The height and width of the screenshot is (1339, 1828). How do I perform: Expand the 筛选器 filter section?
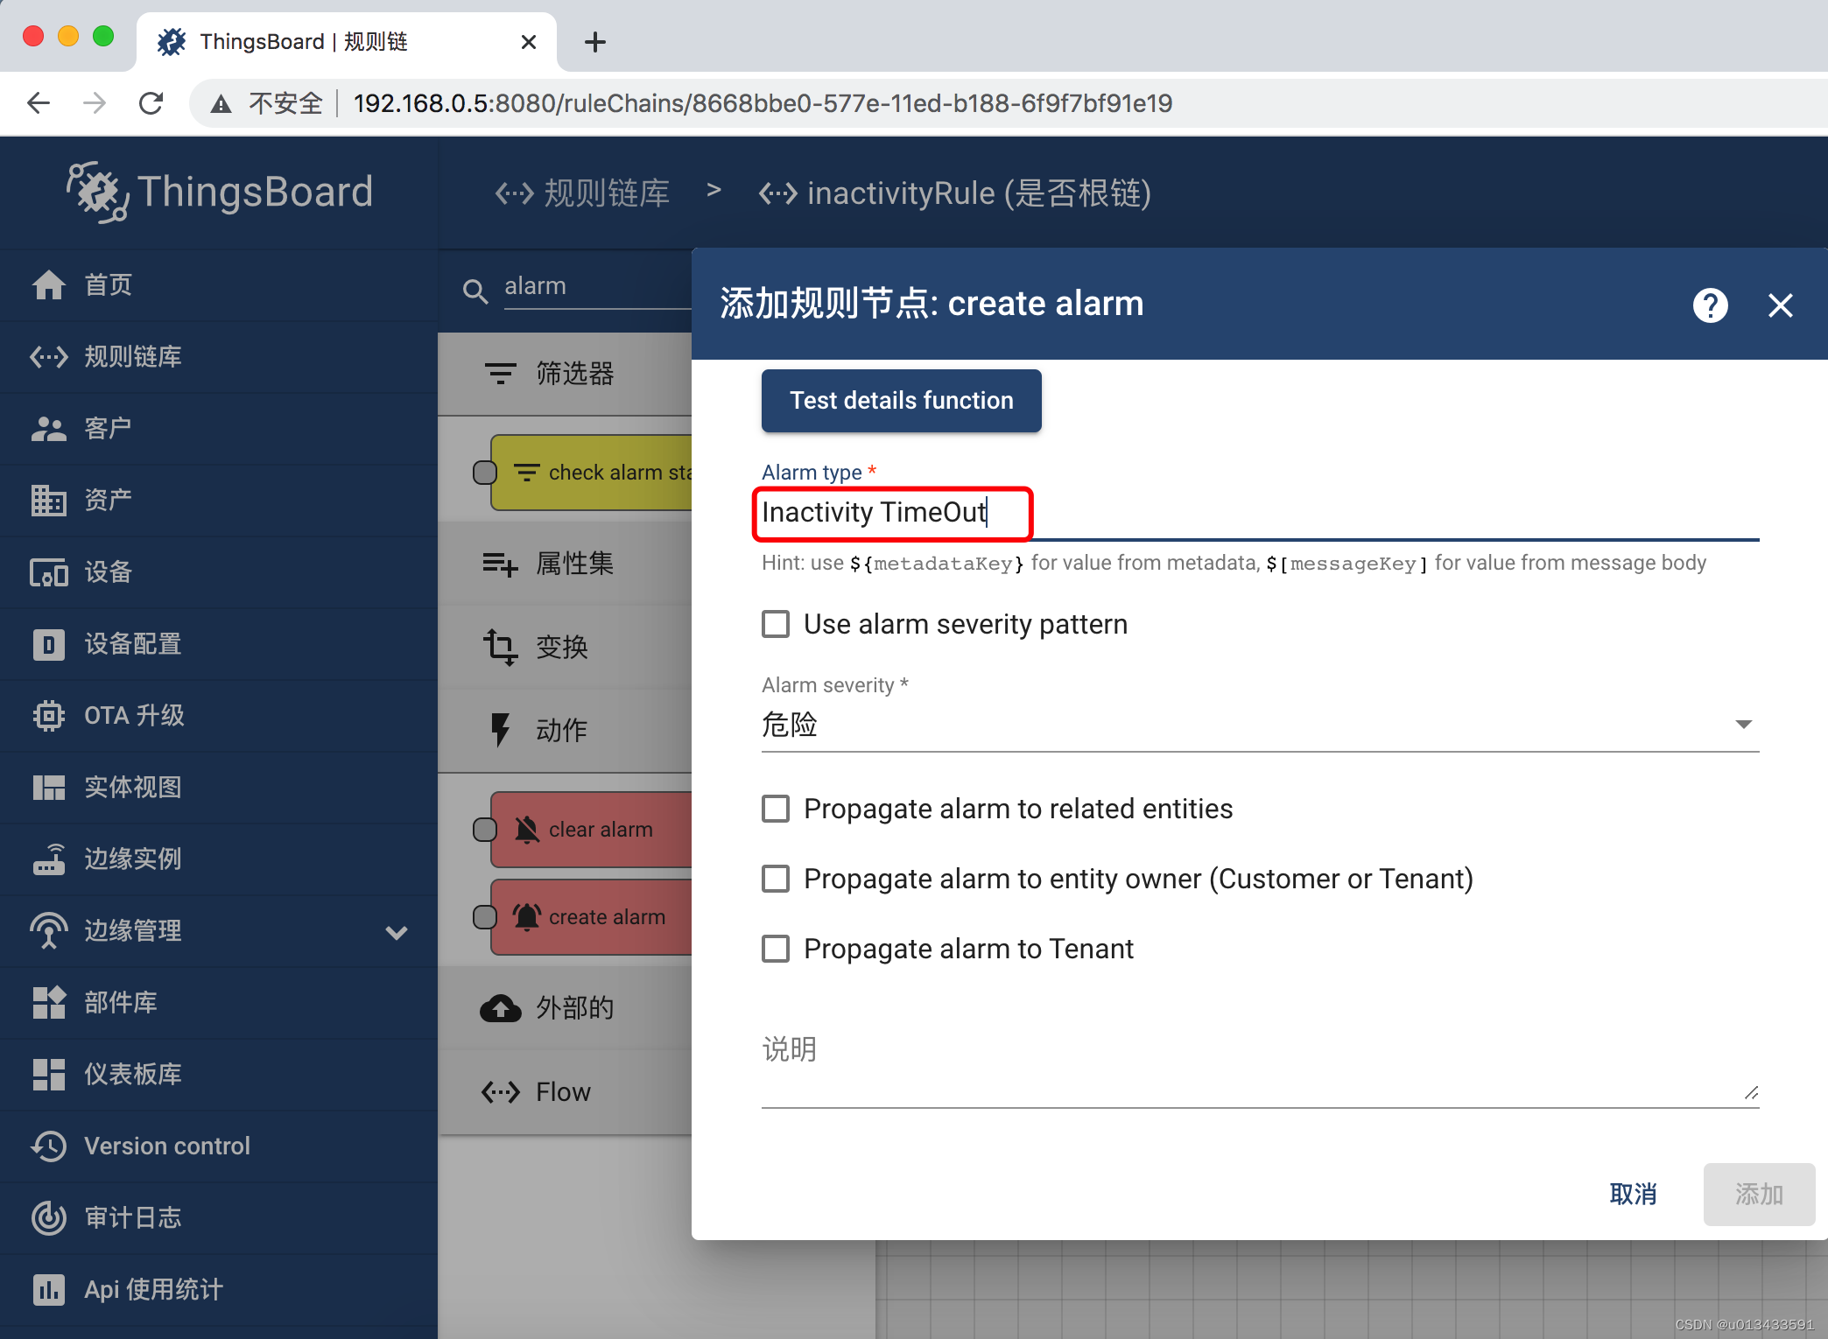click(x=565, y=375)
